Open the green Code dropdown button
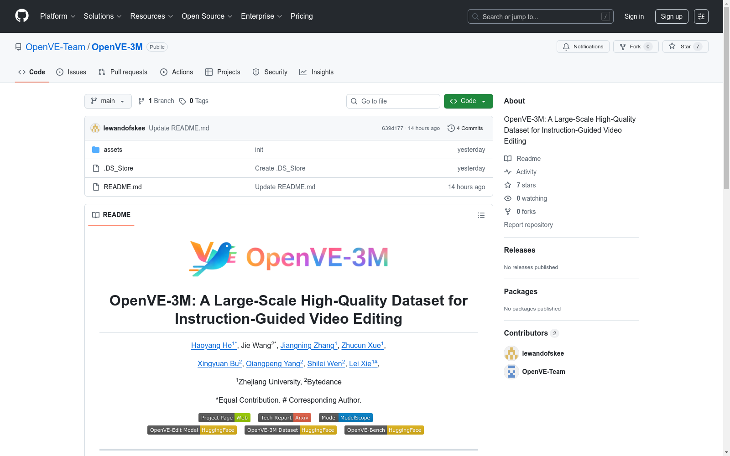 469,101
